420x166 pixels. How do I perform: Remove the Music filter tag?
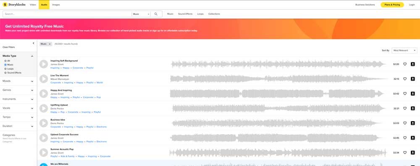(x=50, y=44)
